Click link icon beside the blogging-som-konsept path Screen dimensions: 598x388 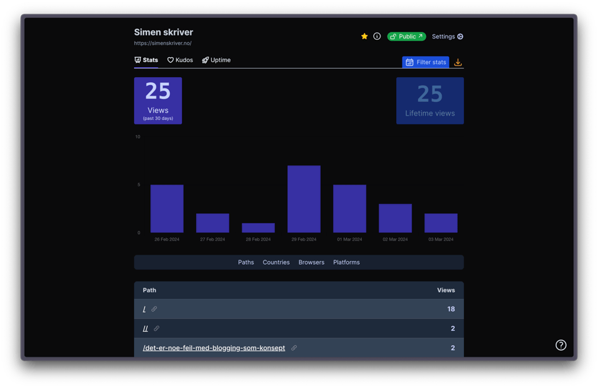click(294, 348)
